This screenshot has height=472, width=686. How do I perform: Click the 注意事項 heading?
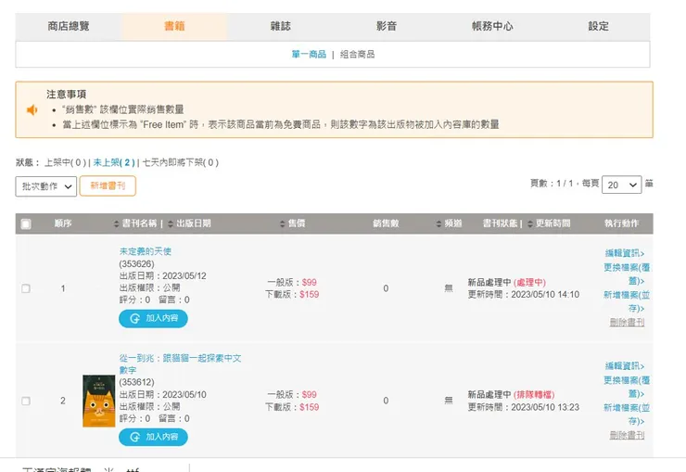coord(67,95)
